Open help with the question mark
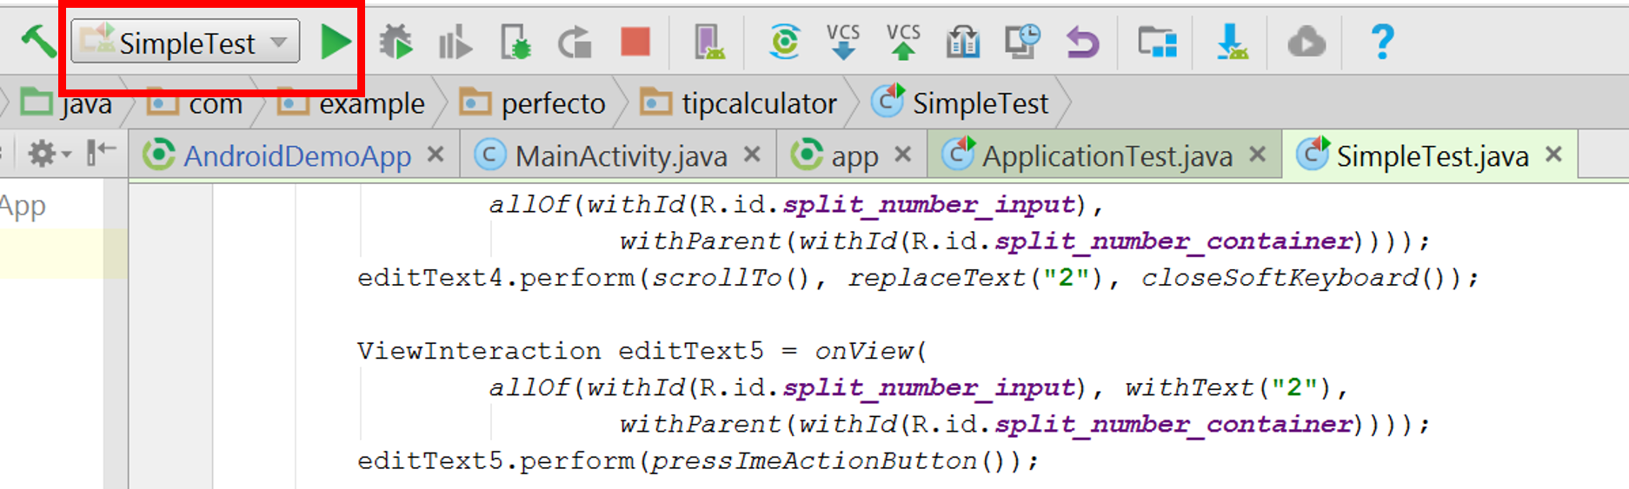1629x489 pixels. pos(1381,42)
